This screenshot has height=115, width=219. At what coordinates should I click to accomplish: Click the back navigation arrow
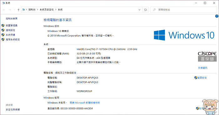point(4,10)
